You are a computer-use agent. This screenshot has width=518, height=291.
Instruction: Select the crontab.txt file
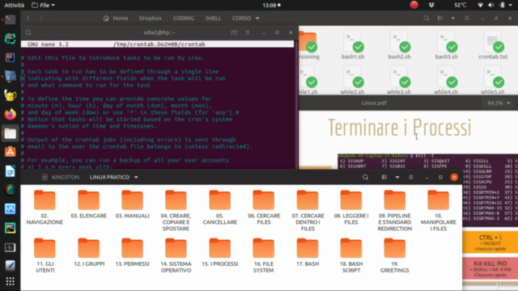coord(493,45)
